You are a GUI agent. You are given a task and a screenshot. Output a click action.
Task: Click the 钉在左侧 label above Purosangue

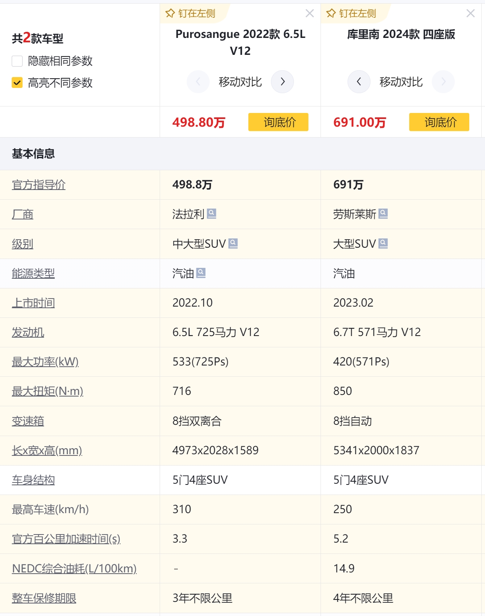197,13
